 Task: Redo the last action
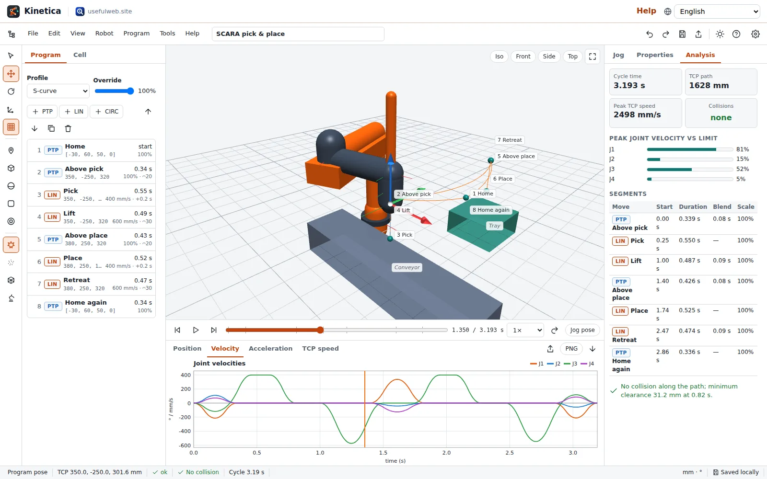coord(666,34)
